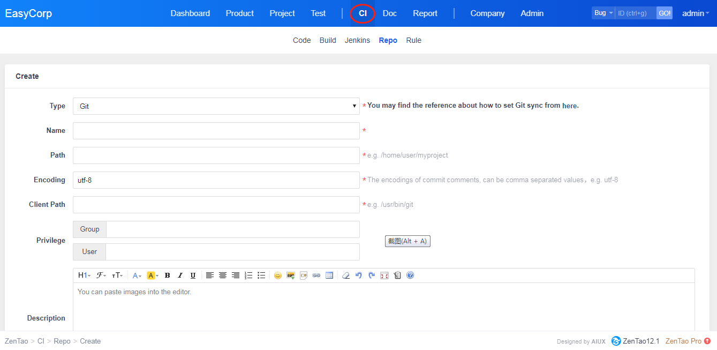The image size is (717, 350).
Task: Toggle italic formatting in editor toolbar
Action: (180, 275)
